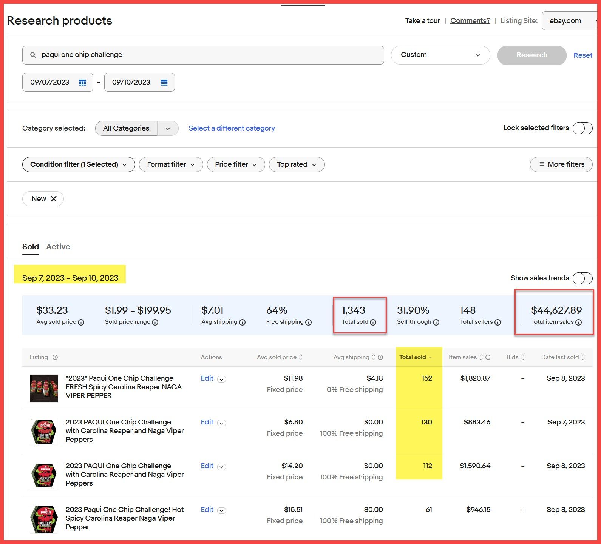Open the Price filter dropdown
The image size is (601, 544).
[x=236, y=164]
